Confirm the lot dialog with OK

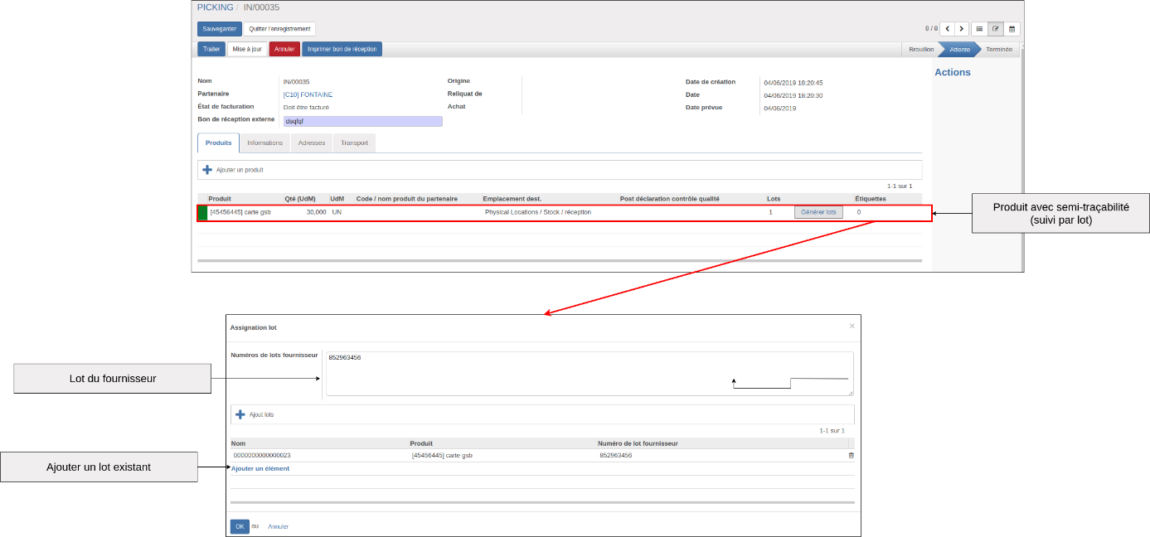[240, 526]
